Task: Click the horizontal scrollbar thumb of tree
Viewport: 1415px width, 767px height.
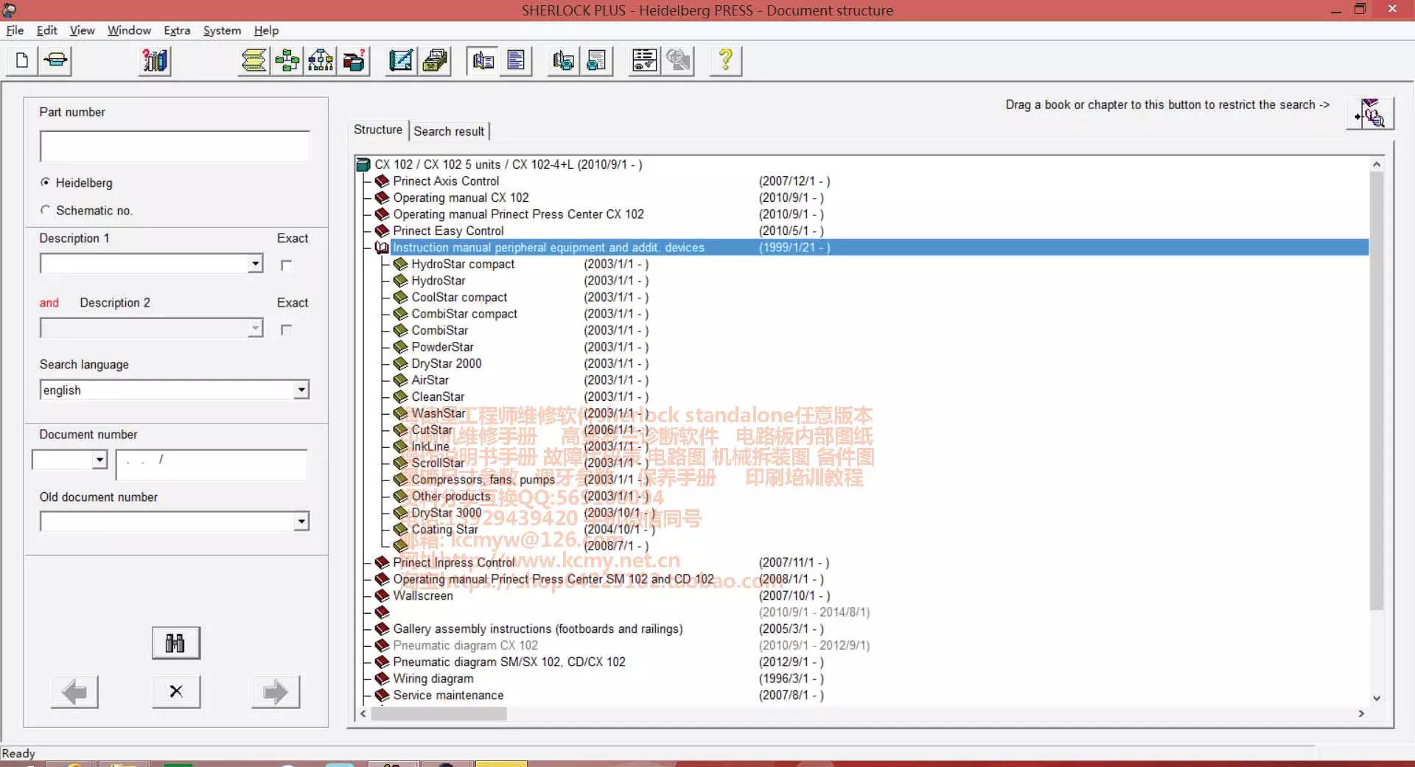Action: 439,713
